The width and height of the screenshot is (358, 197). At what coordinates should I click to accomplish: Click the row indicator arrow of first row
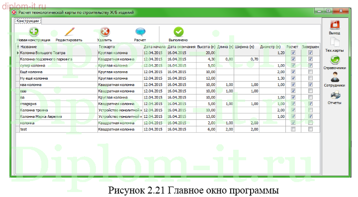pos(18,53)
